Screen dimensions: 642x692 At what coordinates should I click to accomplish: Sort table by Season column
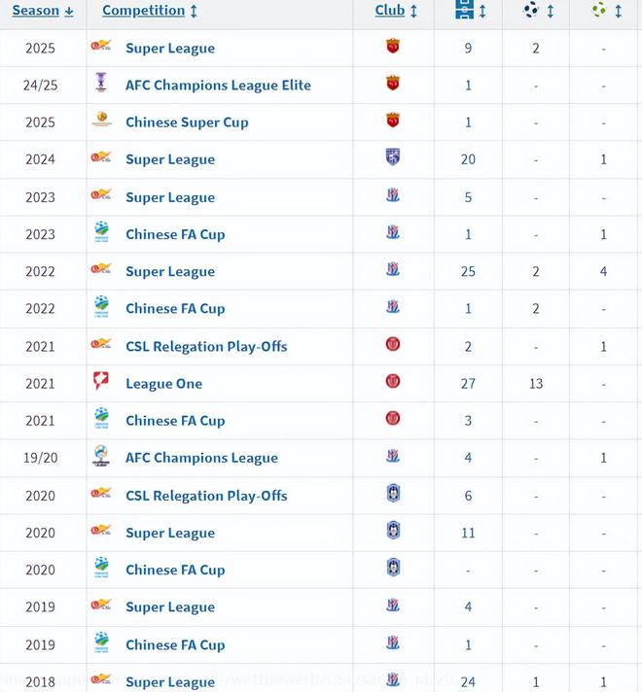(42, 11)
